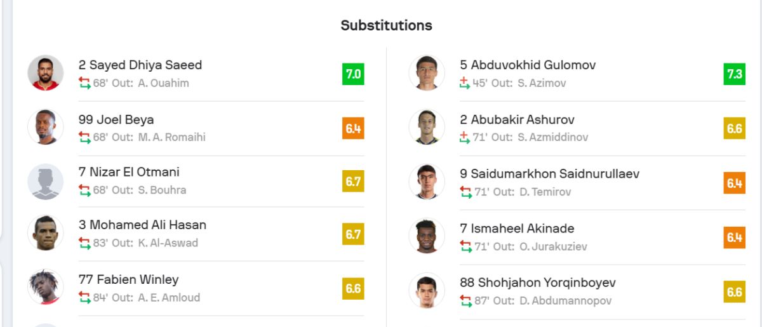Click substitution icon under Ismaheel Akinade
The image size is (762, 327).
[465, 246]
